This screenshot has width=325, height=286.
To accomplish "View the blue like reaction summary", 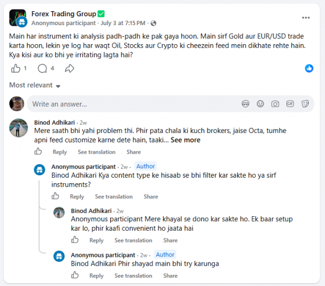I will click(309, 69).
